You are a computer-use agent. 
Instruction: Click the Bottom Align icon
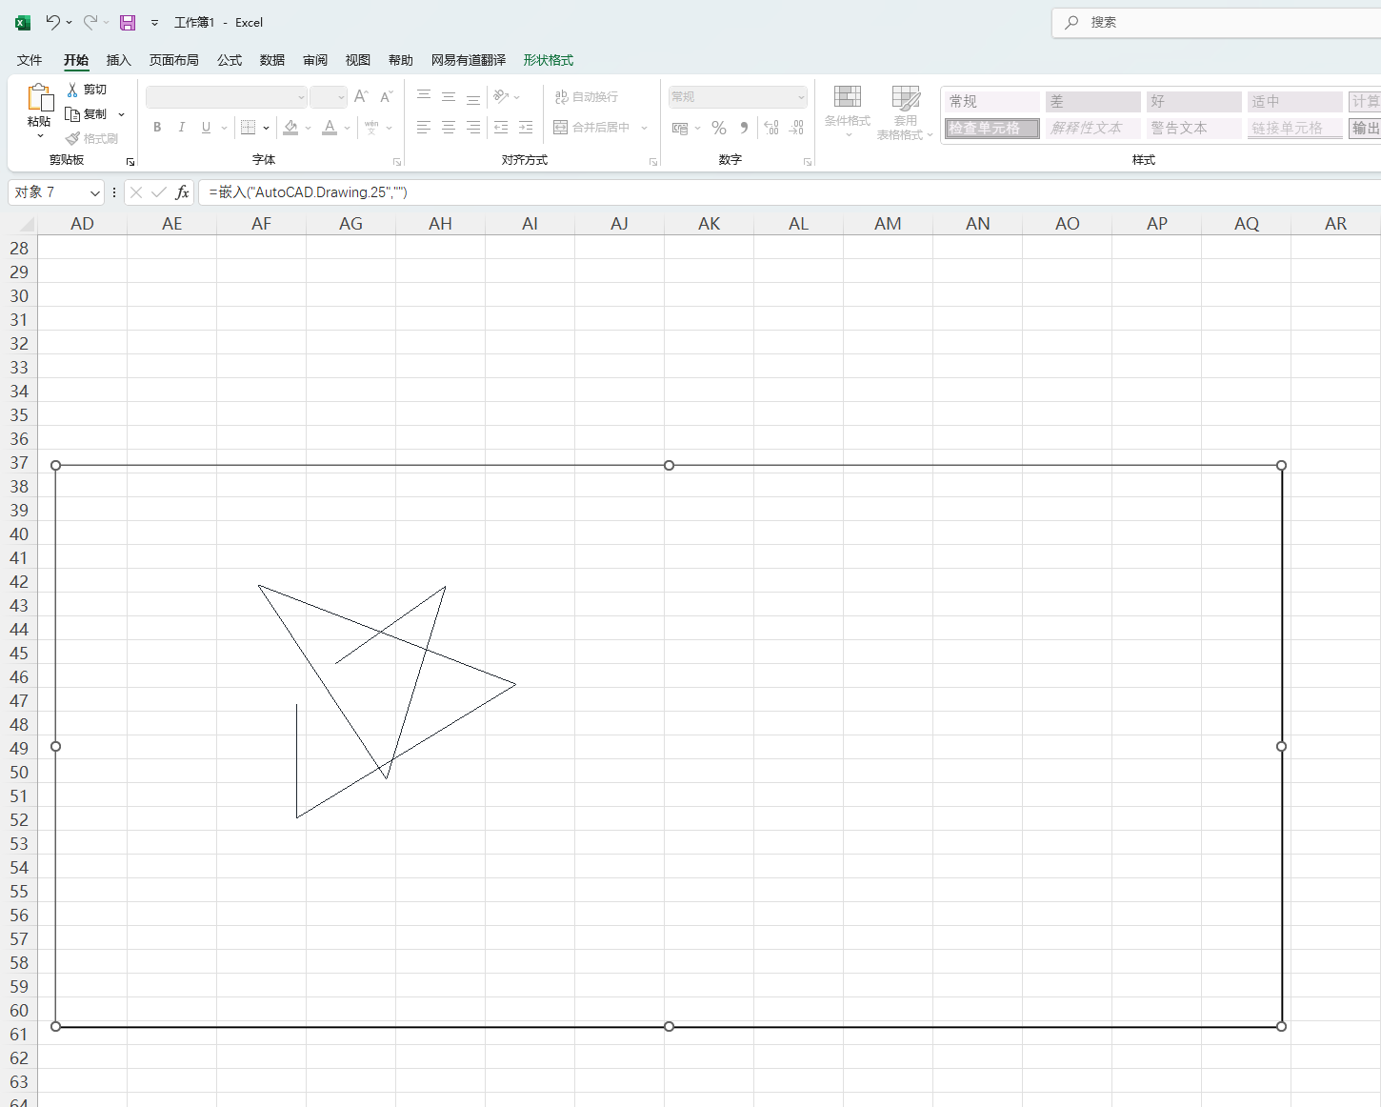(x=473, y=97)
